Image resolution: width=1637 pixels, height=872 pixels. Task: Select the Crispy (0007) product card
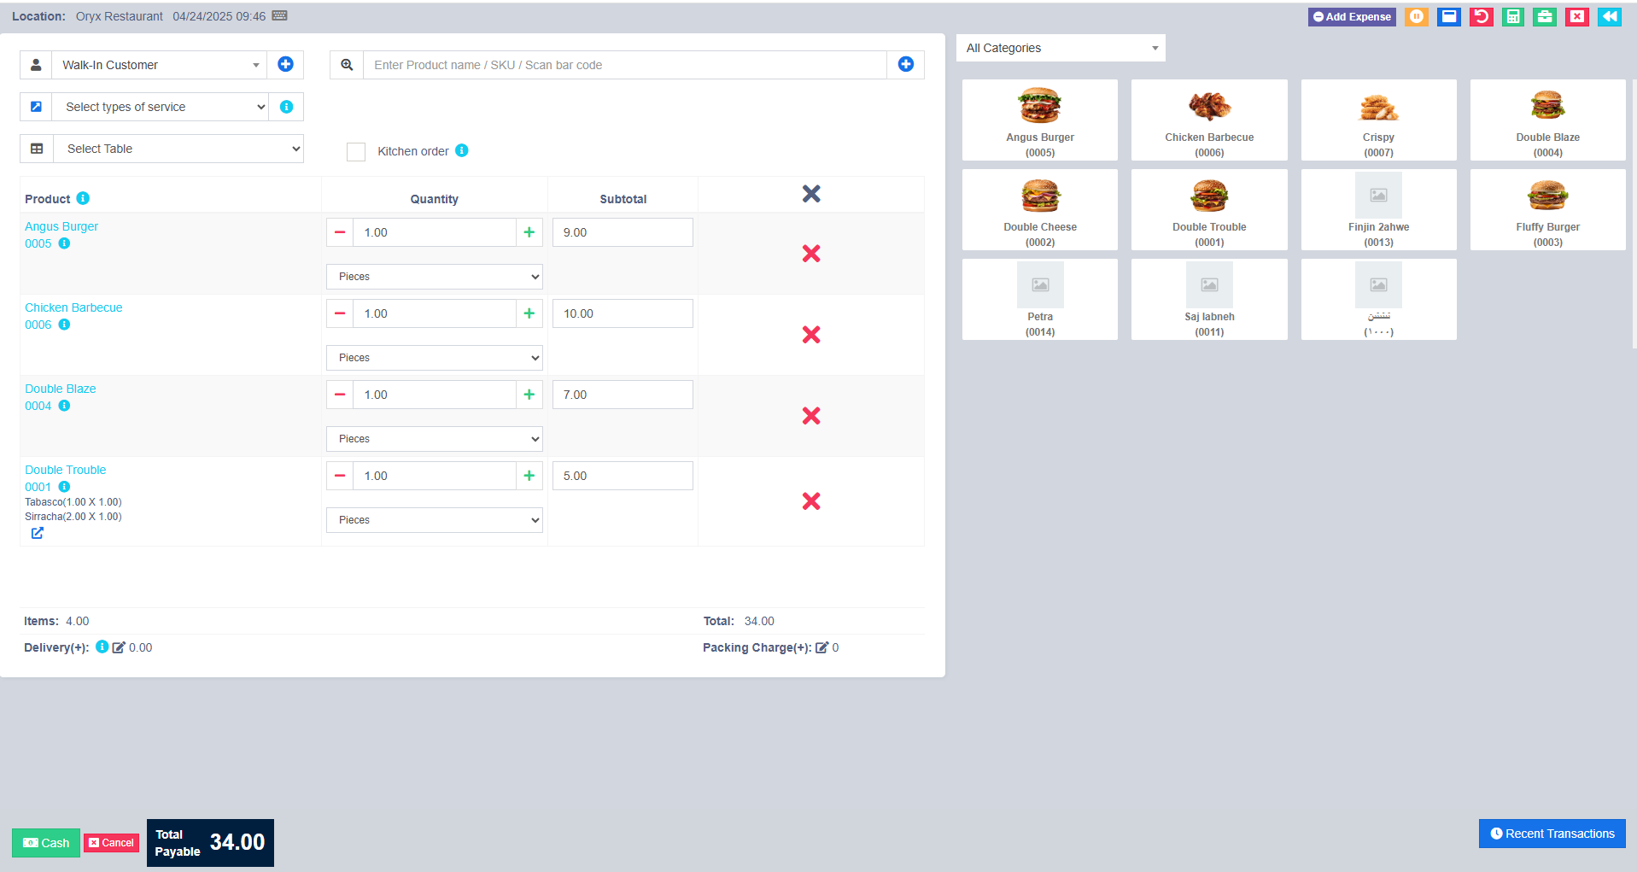[1378, 120]
